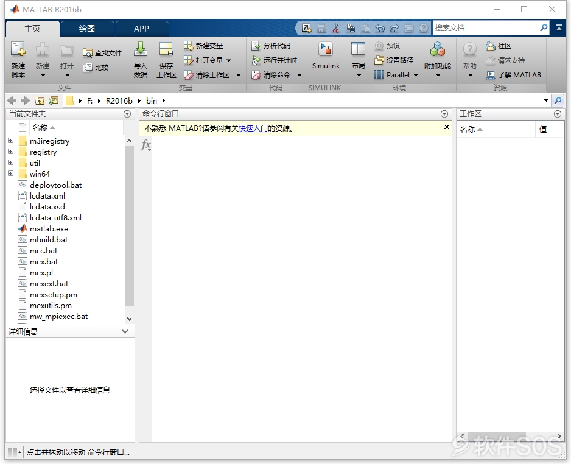This screenshot has height=464, width=571.
Task: Click the fx function browser icon
Action: [145, 145]
